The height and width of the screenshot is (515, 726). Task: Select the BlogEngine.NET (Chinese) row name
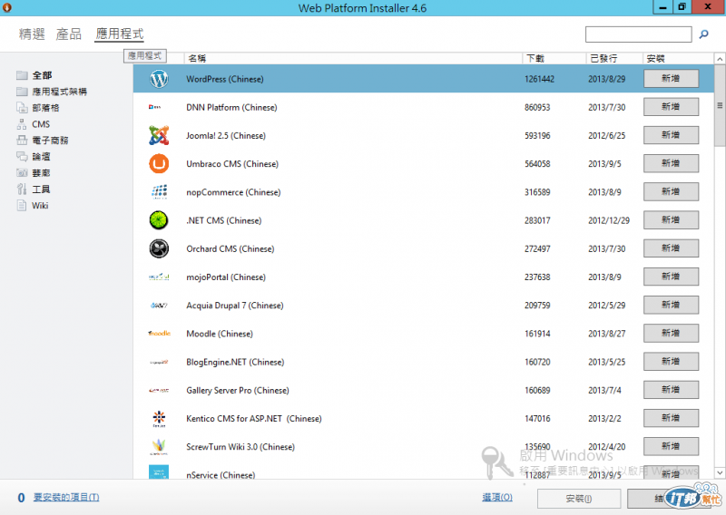pos(235,363)
